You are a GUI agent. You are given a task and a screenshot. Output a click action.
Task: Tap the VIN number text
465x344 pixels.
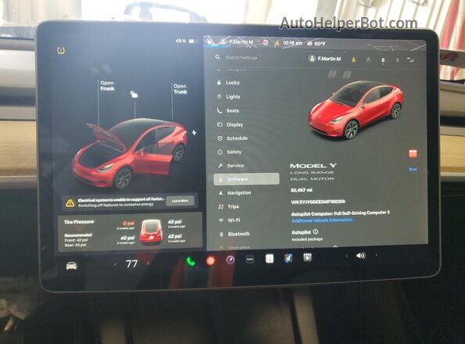pos(318,202)
